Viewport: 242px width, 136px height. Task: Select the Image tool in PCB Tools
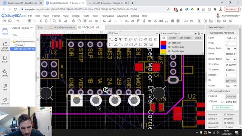(155, 40)
